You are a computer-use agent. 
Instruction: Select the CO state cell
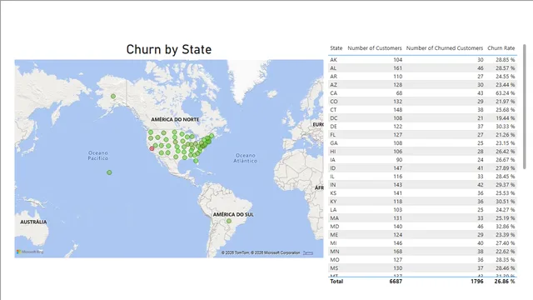coord(334,102)
